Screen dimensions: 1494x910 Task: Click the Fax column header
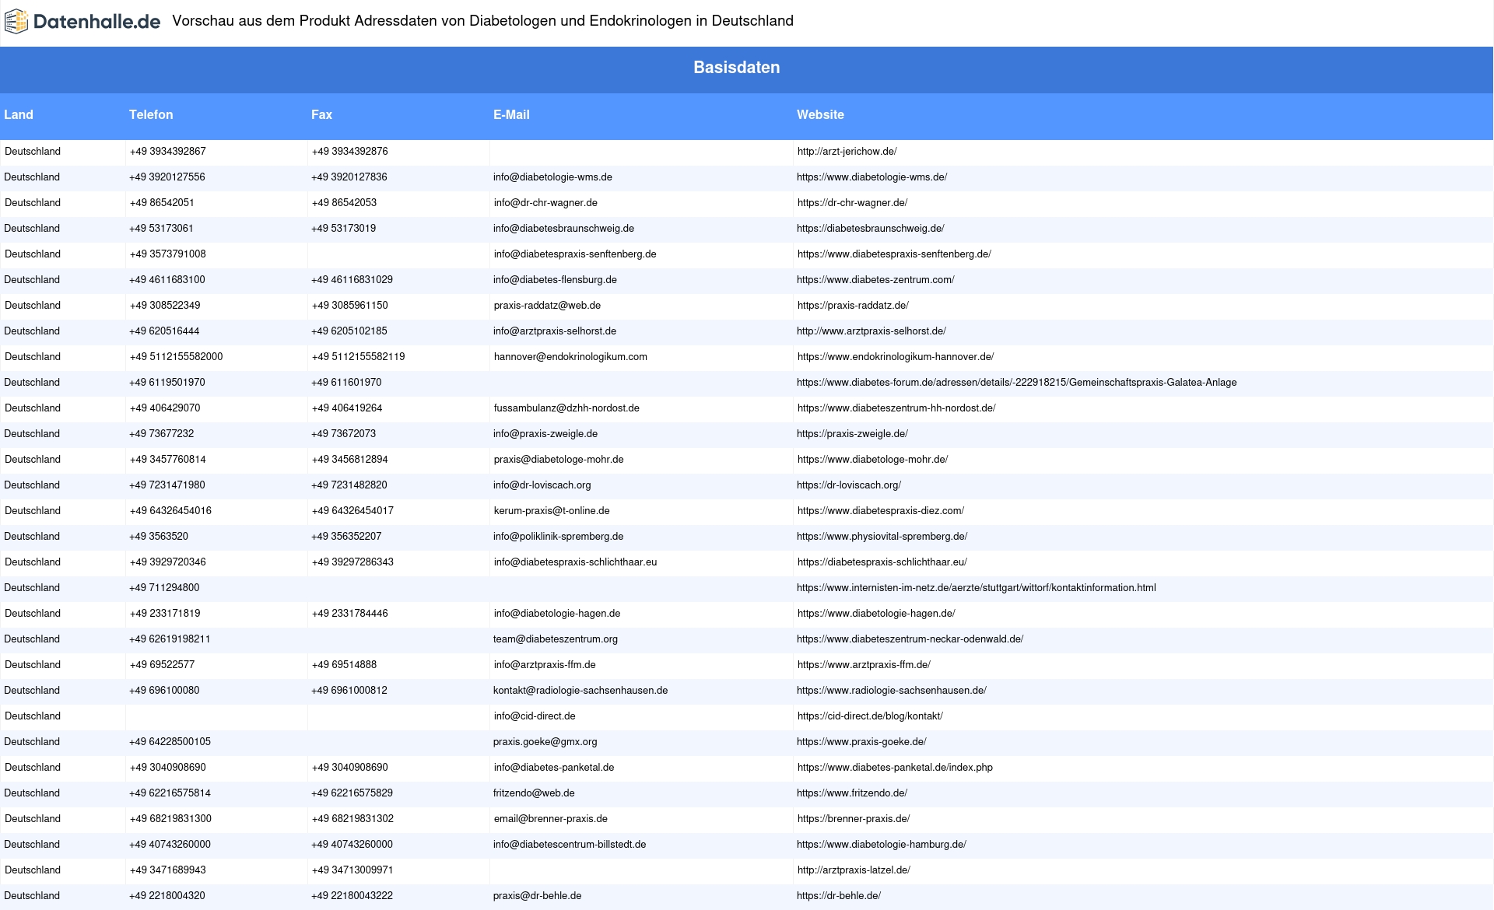coord(321,114)
